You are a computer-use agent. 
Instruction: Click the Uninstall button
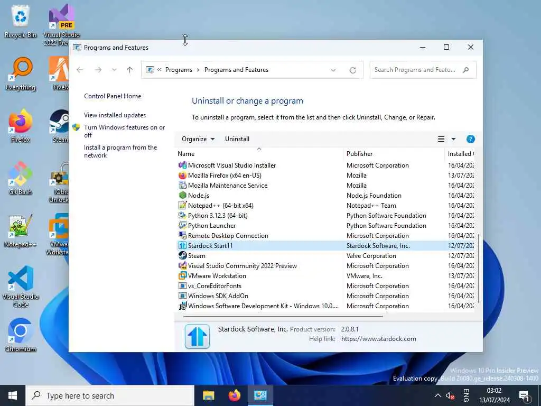coord(237,139)
